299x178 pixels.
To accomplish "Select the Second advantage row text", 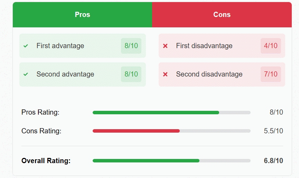I will (x=65, y=74).
